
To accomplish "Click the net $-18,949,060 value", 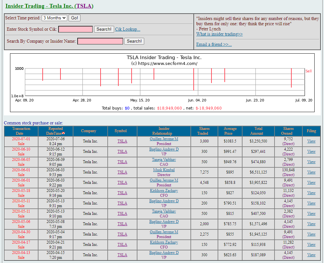I will coord(209,108).
